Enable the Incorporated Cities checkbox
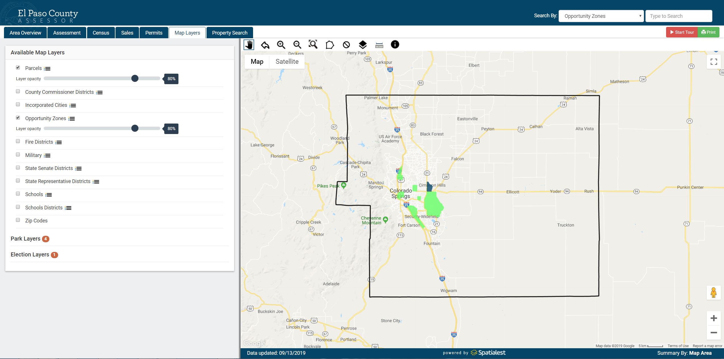The image size is (724, 359). [18, 104]
